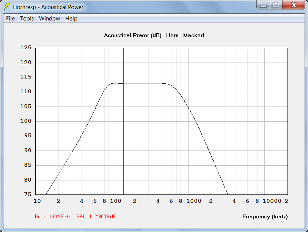Close the Acoustical Power window
Viewport: 308px width, 232px height.
coord(294,5)
